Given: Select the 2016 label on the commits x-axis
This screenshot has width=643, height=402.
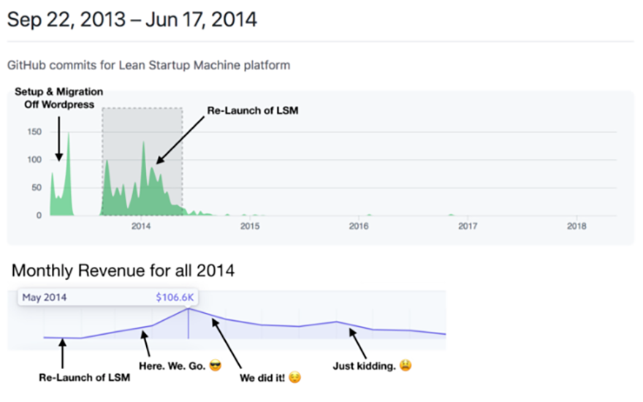Looking at the screenshot, I should pos(359,227).
